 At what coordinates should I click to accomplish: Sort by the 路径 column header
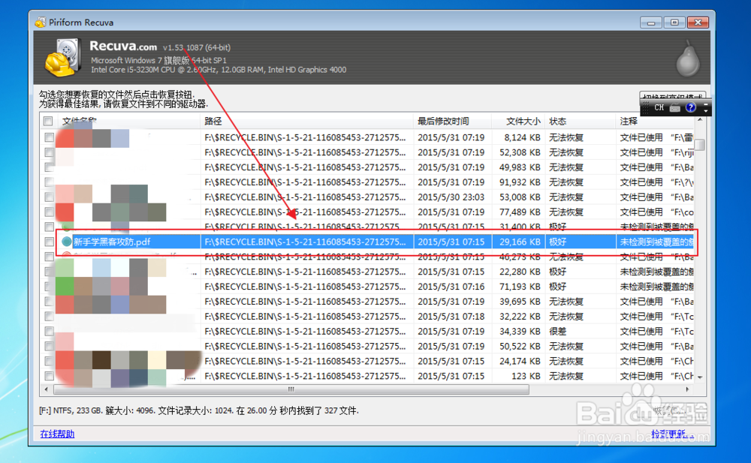click(x=306, y=121)
